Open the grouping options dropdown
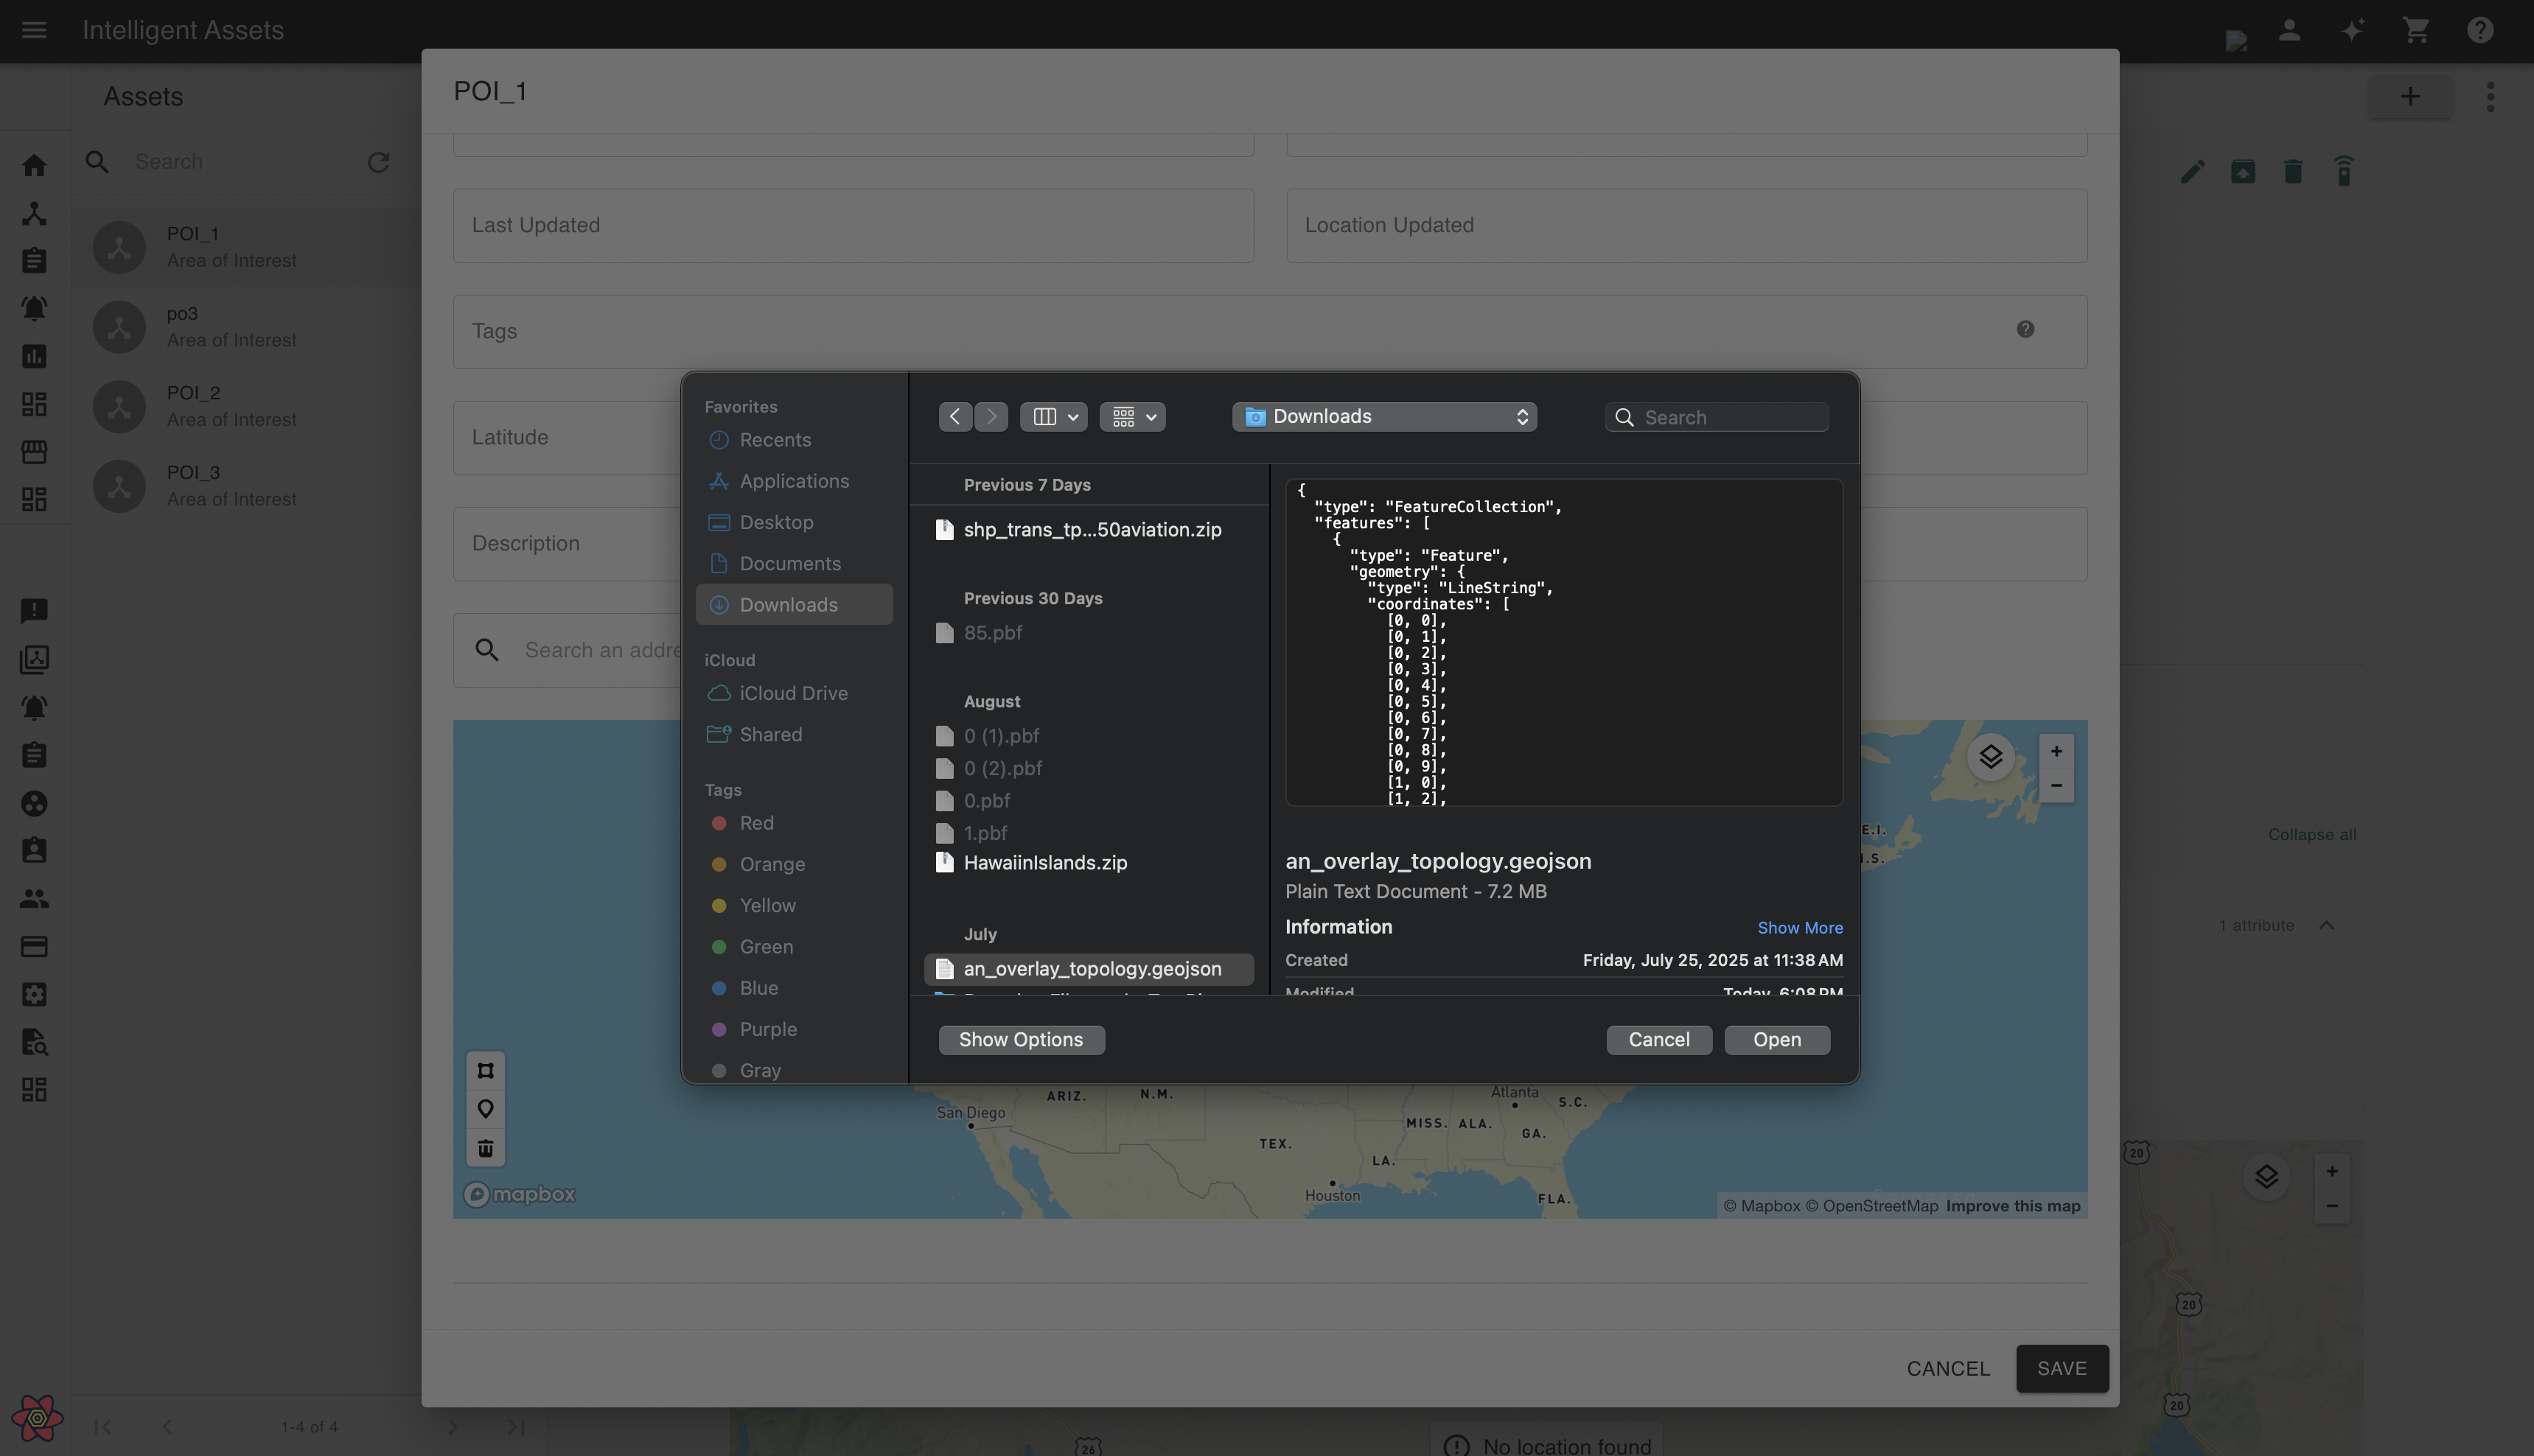Image resolution: width=2534 pixels, height=1456 pixels. click(x=1132, y=417)
